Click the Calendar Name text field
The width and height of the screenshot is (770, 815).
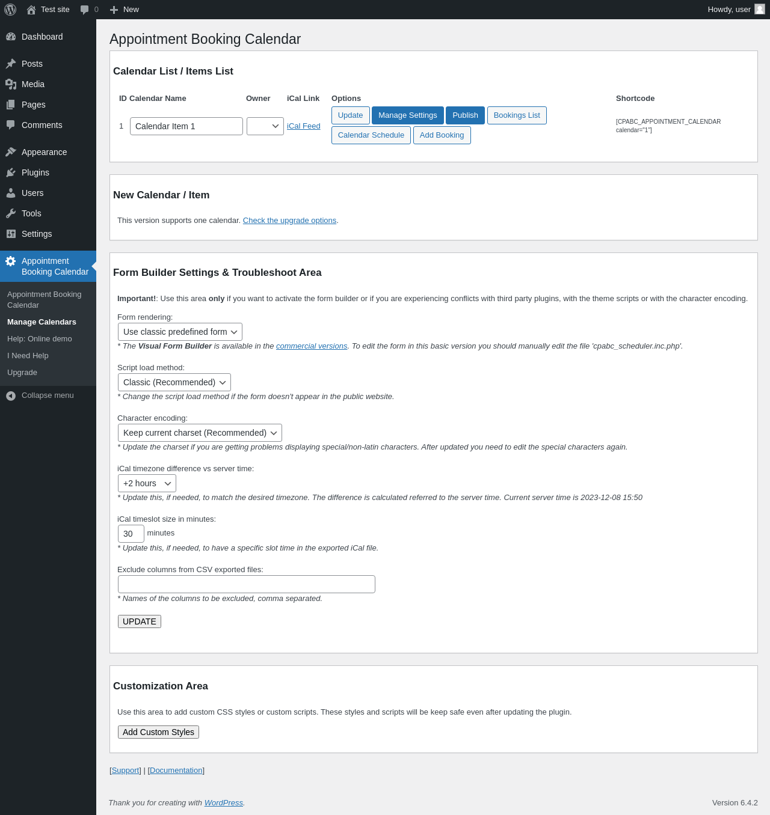click(x=186, y=126)
